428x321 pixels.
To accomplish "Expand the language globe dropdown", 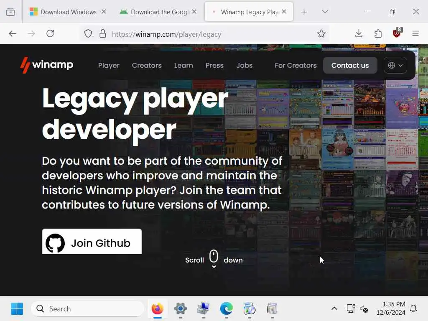I will [395, 65].
